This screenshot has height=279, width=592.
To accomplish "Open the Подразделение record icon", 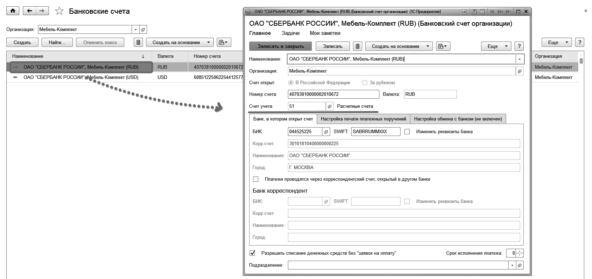I will point(519,265).
